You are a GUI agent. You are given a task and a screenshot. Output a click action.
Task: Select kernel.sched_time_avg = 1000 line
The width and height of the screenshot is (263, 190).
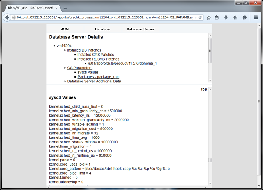pos(74,138)
